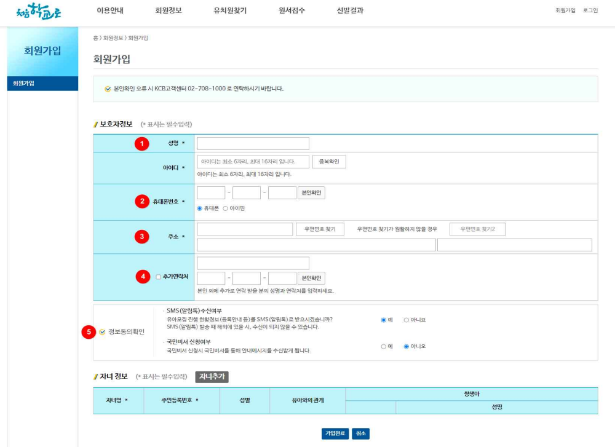Image resolution: width=615 pixels, height=447 pixels.
Task: Select 아니오 for 국민비서 신청여부
Action: [x=407, y=347]
